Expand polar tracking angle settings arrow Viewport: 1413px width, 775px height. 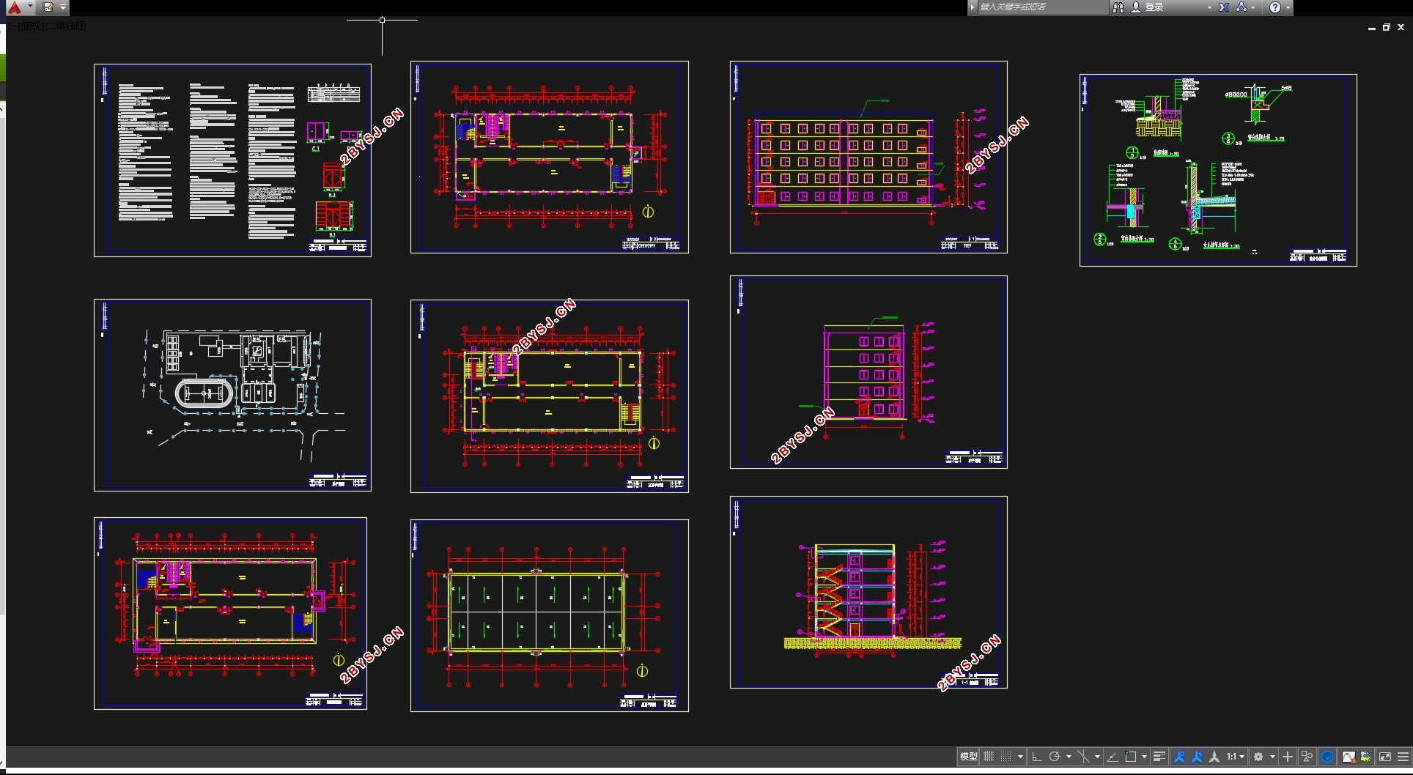[1069, 757]
